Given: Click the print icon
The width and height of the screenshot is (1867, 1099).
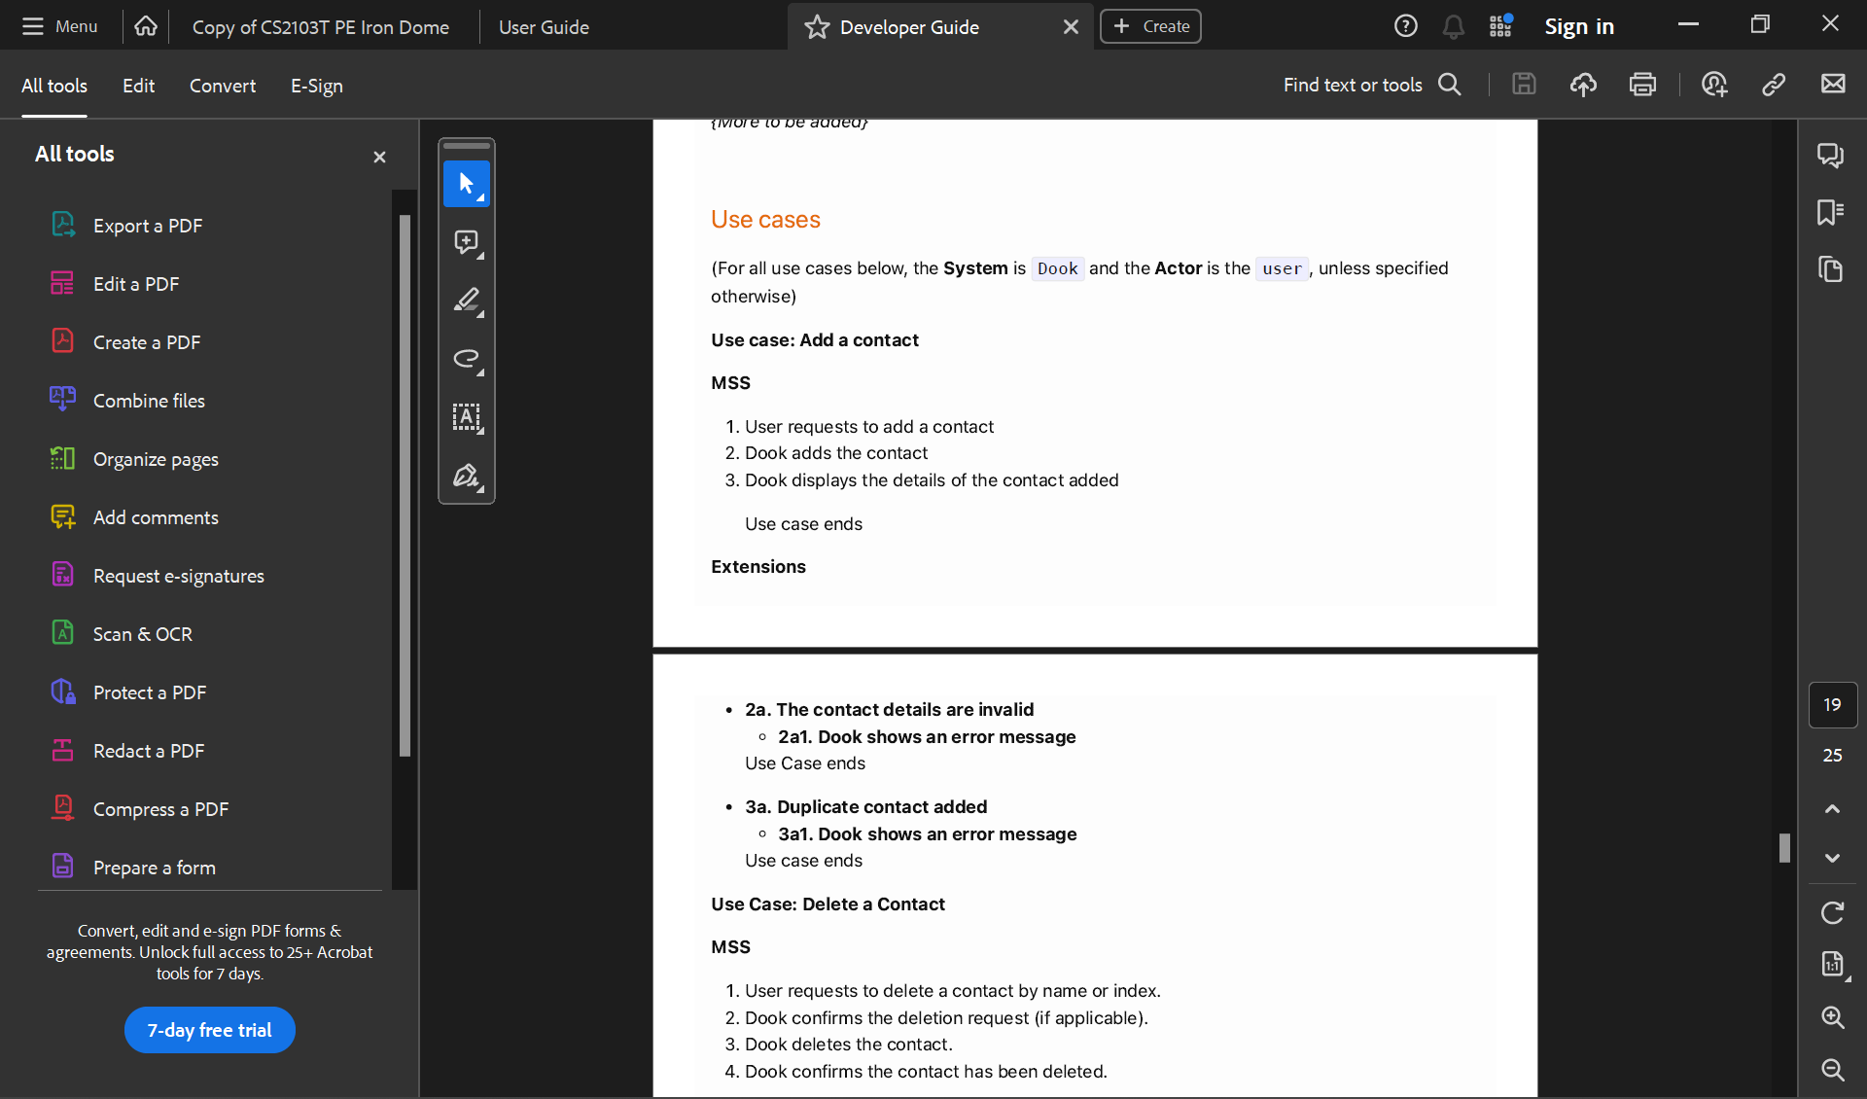Looking at the screenshot, I should (1642, 86).
